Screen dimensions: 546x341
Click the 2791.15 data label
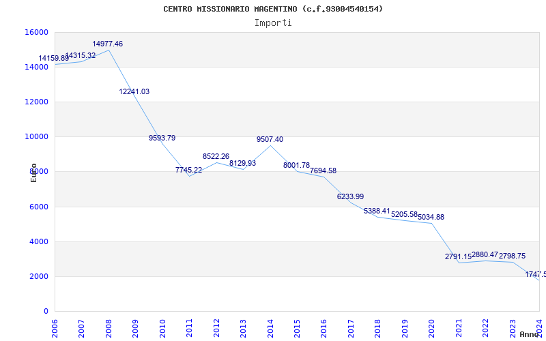point(458,257)
